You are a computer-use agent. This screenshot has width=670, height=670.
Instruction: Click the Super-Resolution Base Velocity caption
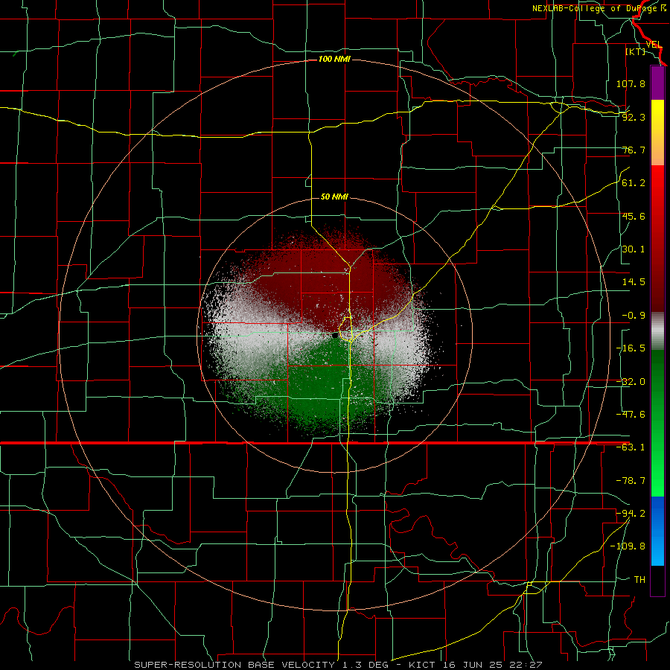coord(338,665)
